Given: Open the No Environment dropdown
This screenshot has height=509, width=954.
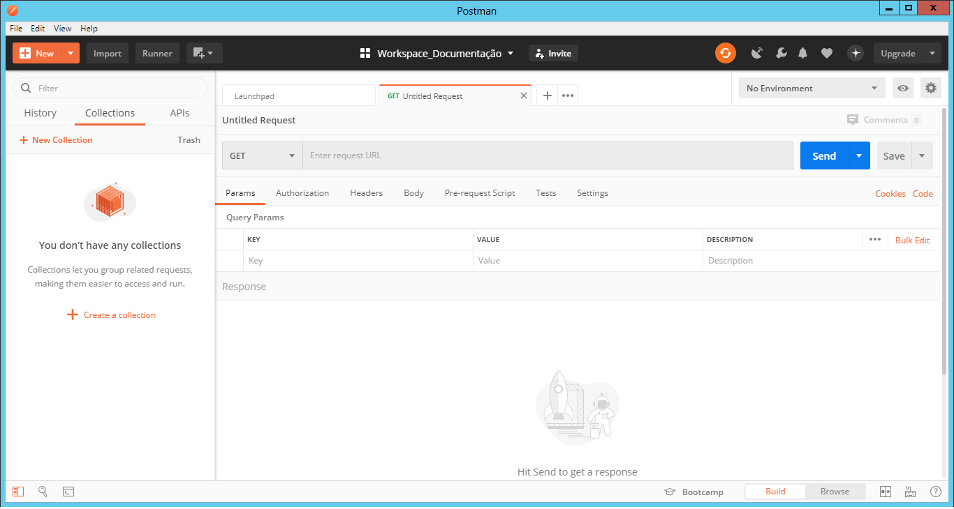Looking at the screenshot, I should pos(812,88).
